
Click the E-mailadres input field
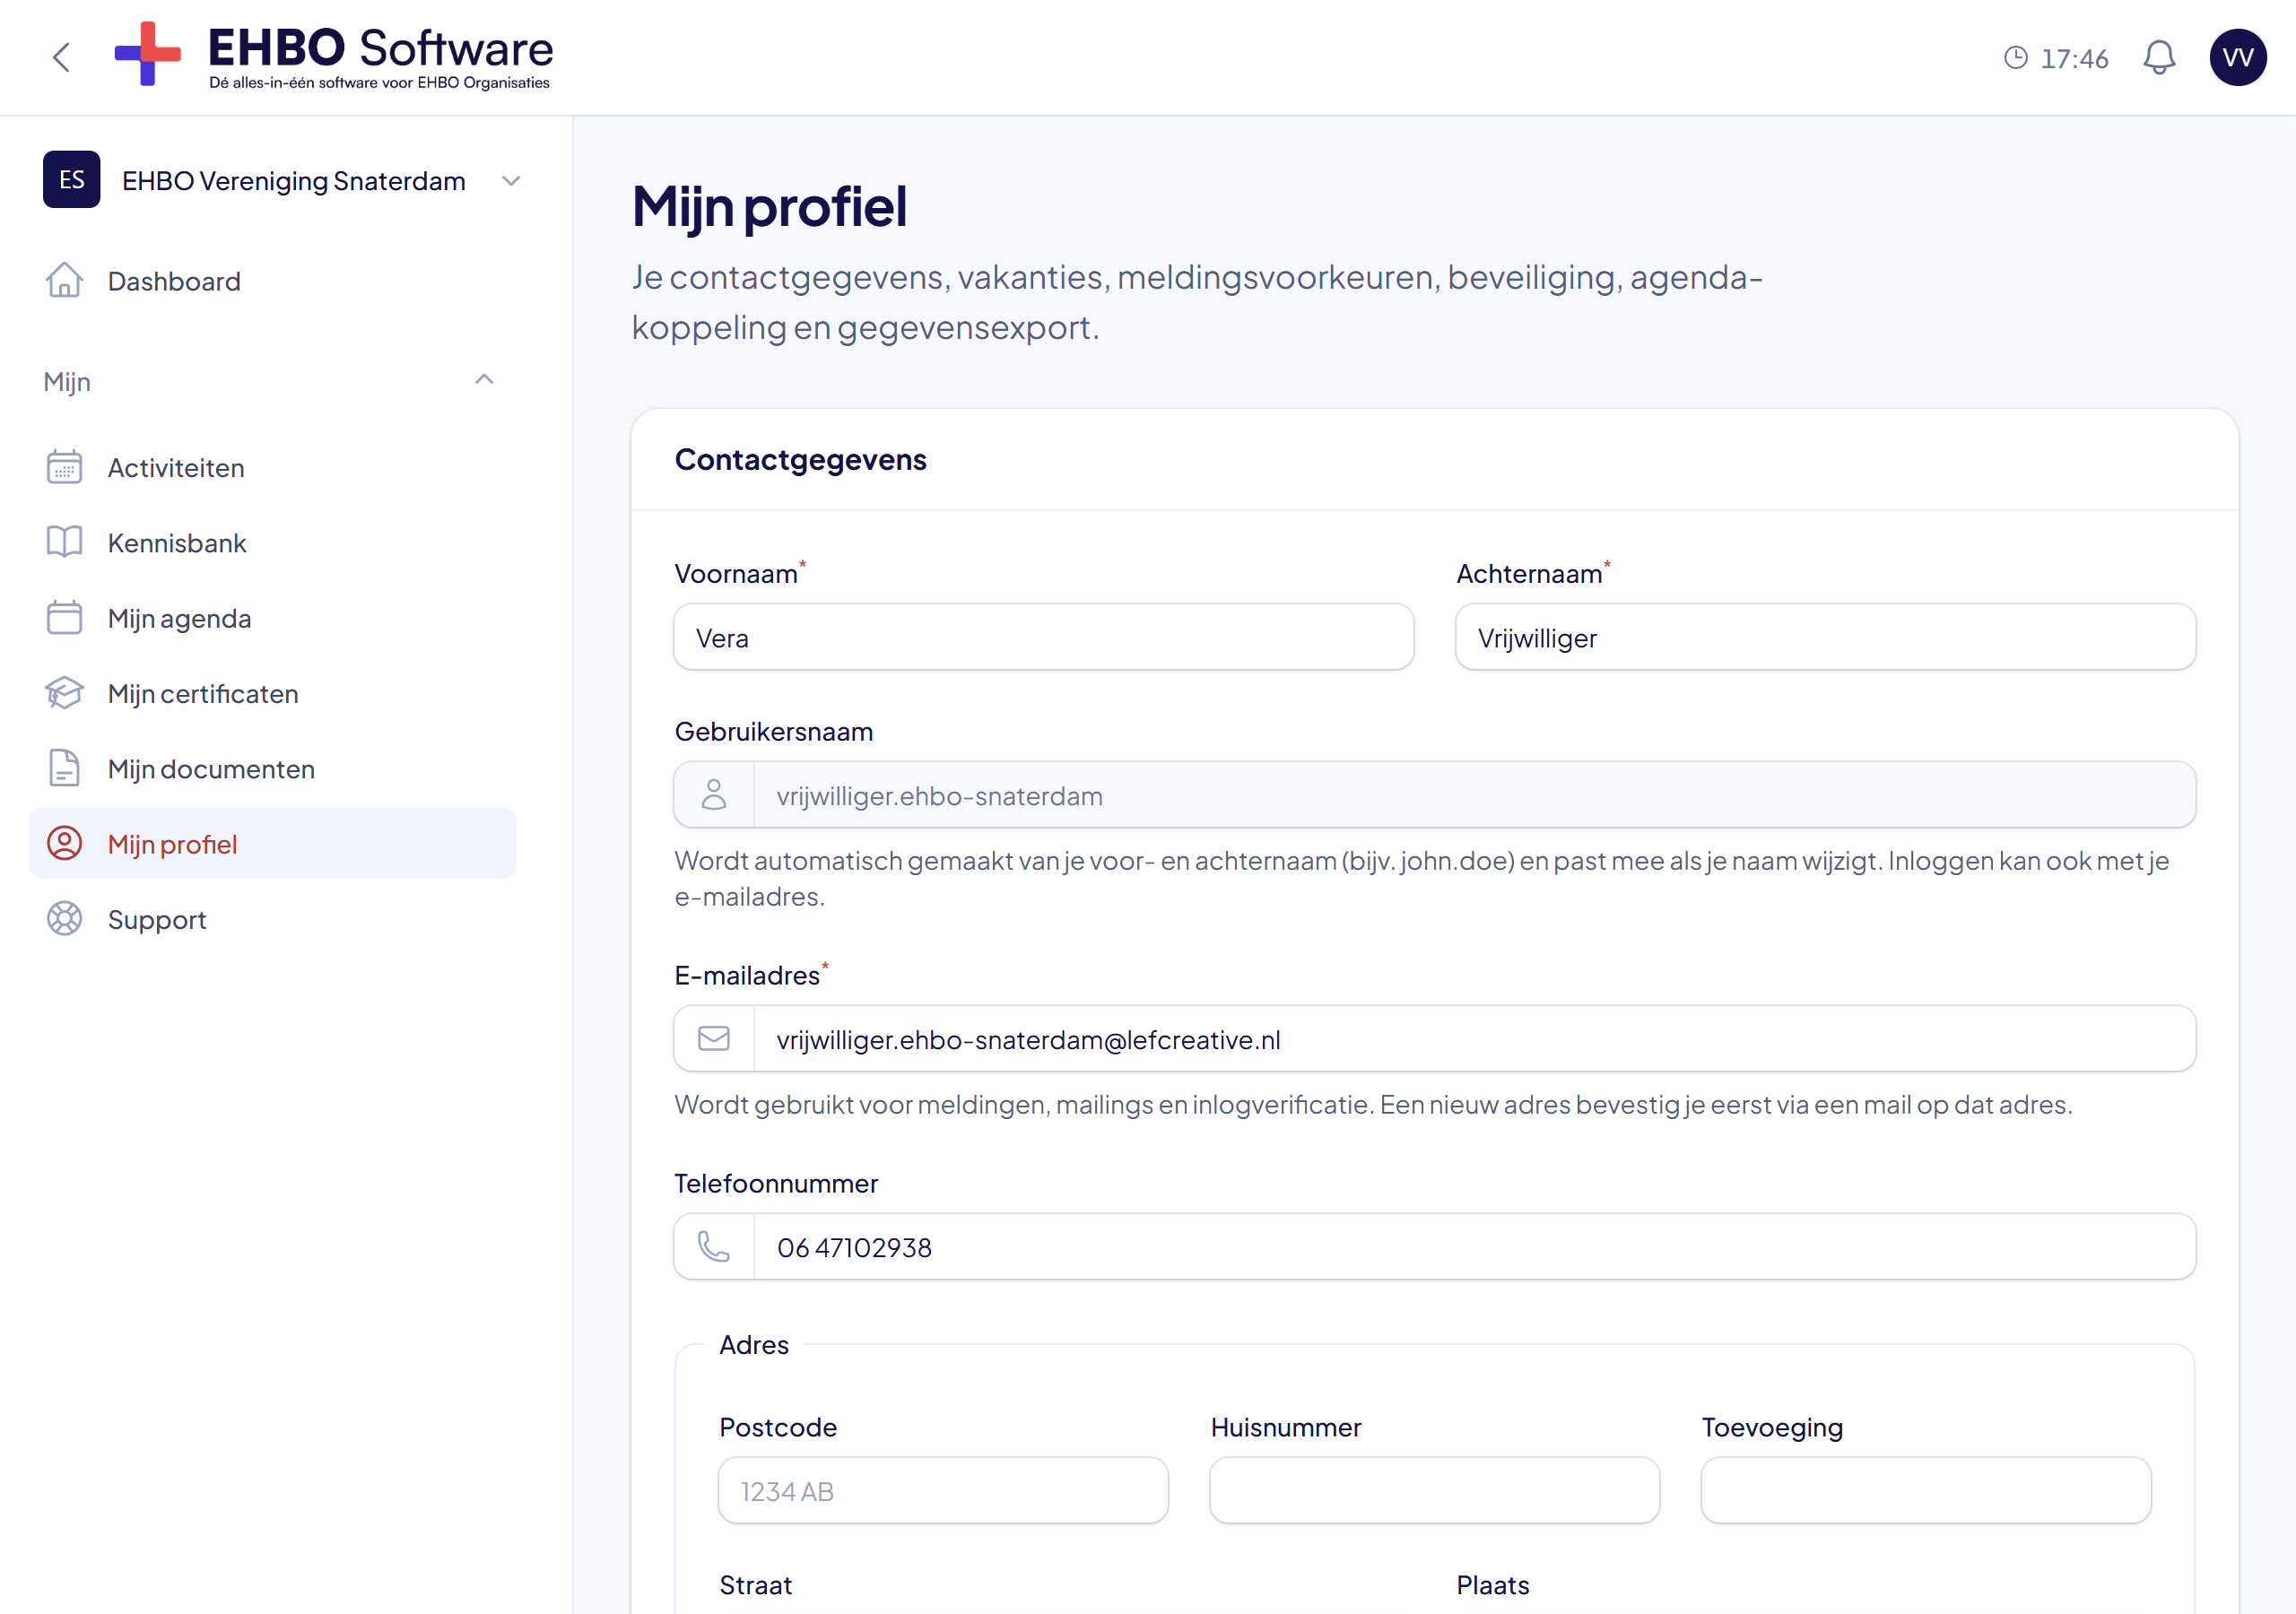pos(1434,1039)
